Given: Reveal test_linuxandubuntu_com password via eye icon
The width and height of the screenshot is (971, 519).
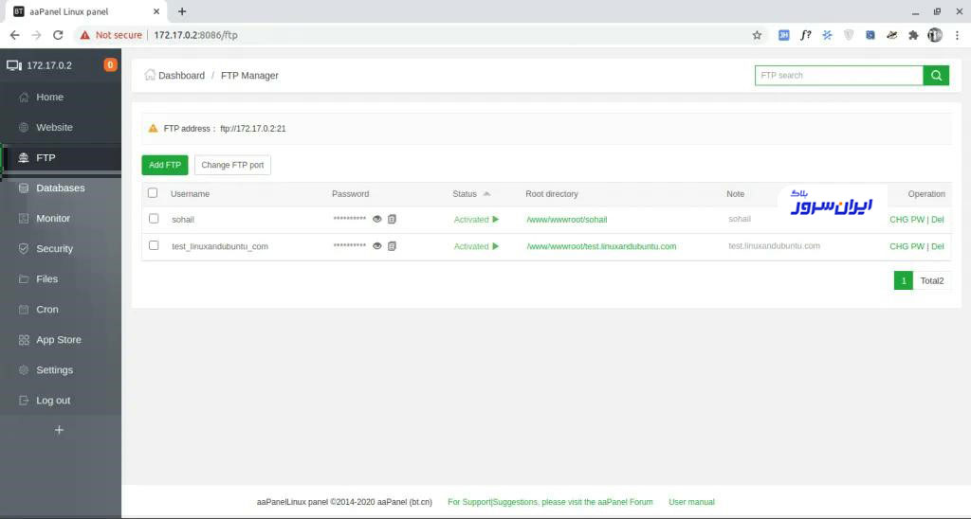Looking at the screenshot, I should click(376, 246).
